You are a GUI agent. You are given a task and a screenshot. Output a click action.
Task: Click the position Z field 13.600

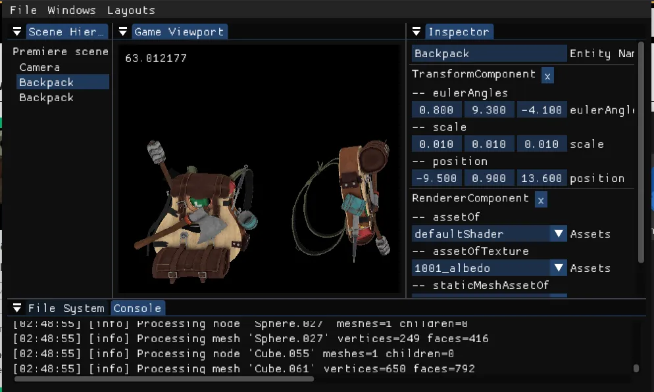[541, 179]
